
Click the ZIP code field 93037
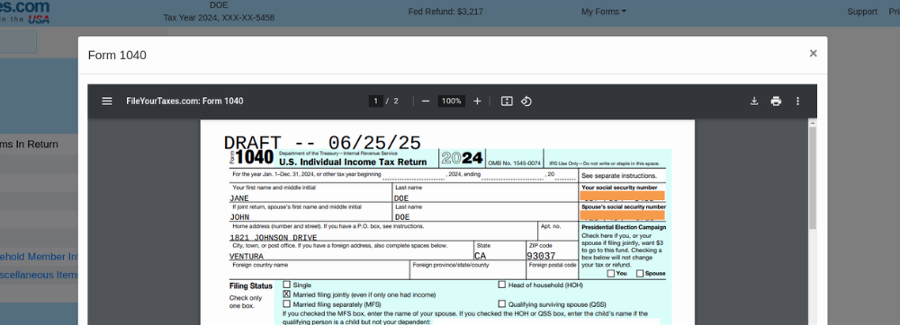(552, 250)
